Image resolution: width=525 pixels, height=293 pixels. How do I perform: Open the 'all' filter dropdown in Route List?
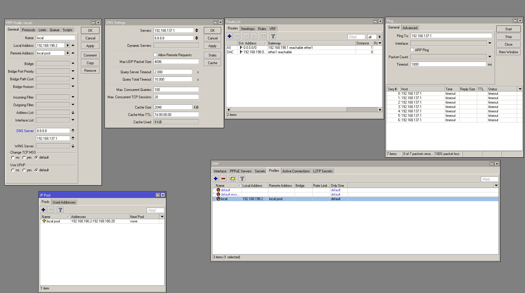[x=379, y=37]
